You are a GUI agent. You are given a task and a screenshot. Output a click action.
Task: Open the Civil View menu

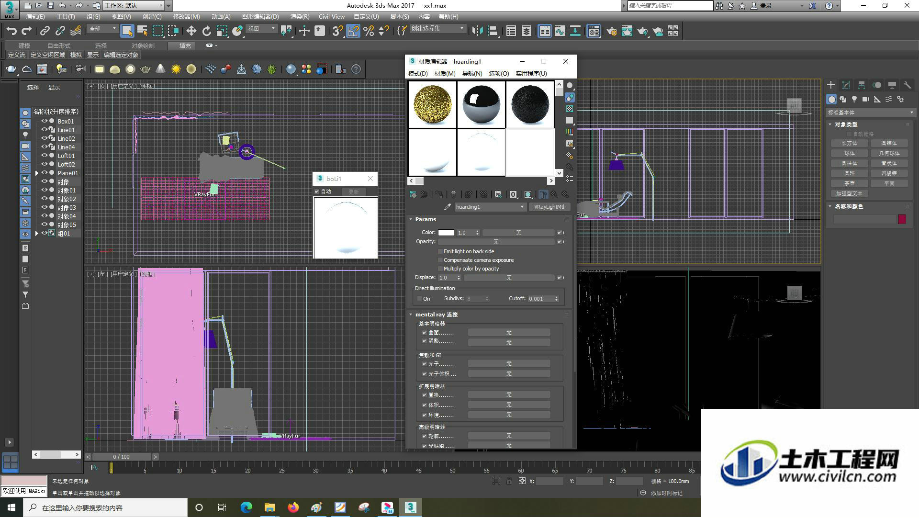pos(331,16)
